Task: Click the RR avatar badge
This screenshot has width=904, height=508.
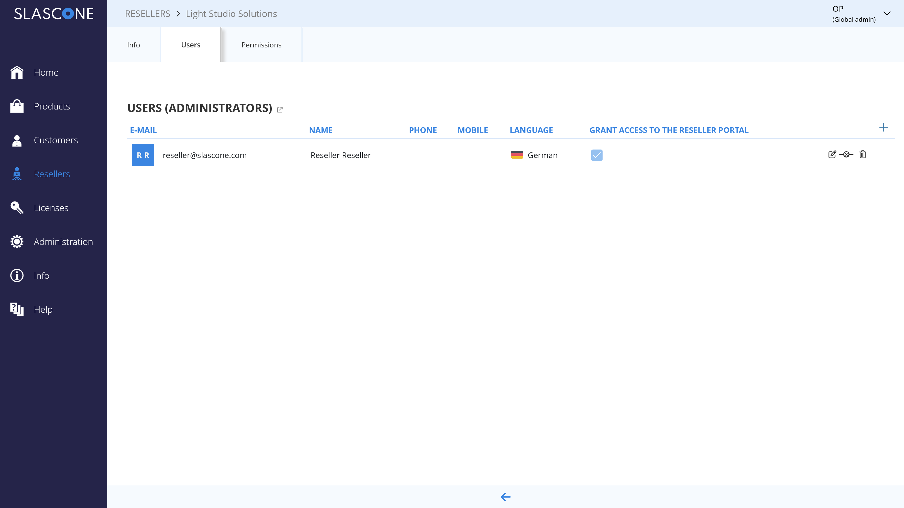Action: (x=143, y=155)
